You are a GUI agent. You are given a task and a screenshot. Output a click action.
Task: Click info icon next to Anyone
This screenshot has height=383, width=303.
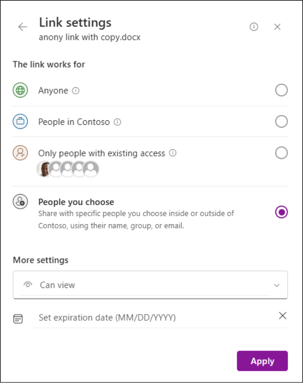pos(76,91)
